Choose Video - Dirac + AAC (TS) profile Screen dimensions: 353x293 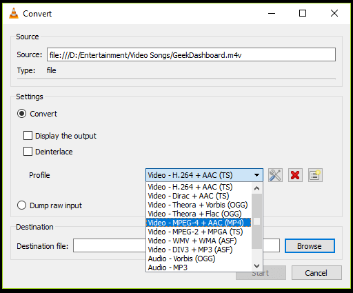click(199, 196)
